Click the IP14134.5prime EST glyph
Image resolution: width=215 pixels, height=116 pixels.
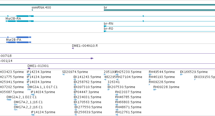(33, 115)
